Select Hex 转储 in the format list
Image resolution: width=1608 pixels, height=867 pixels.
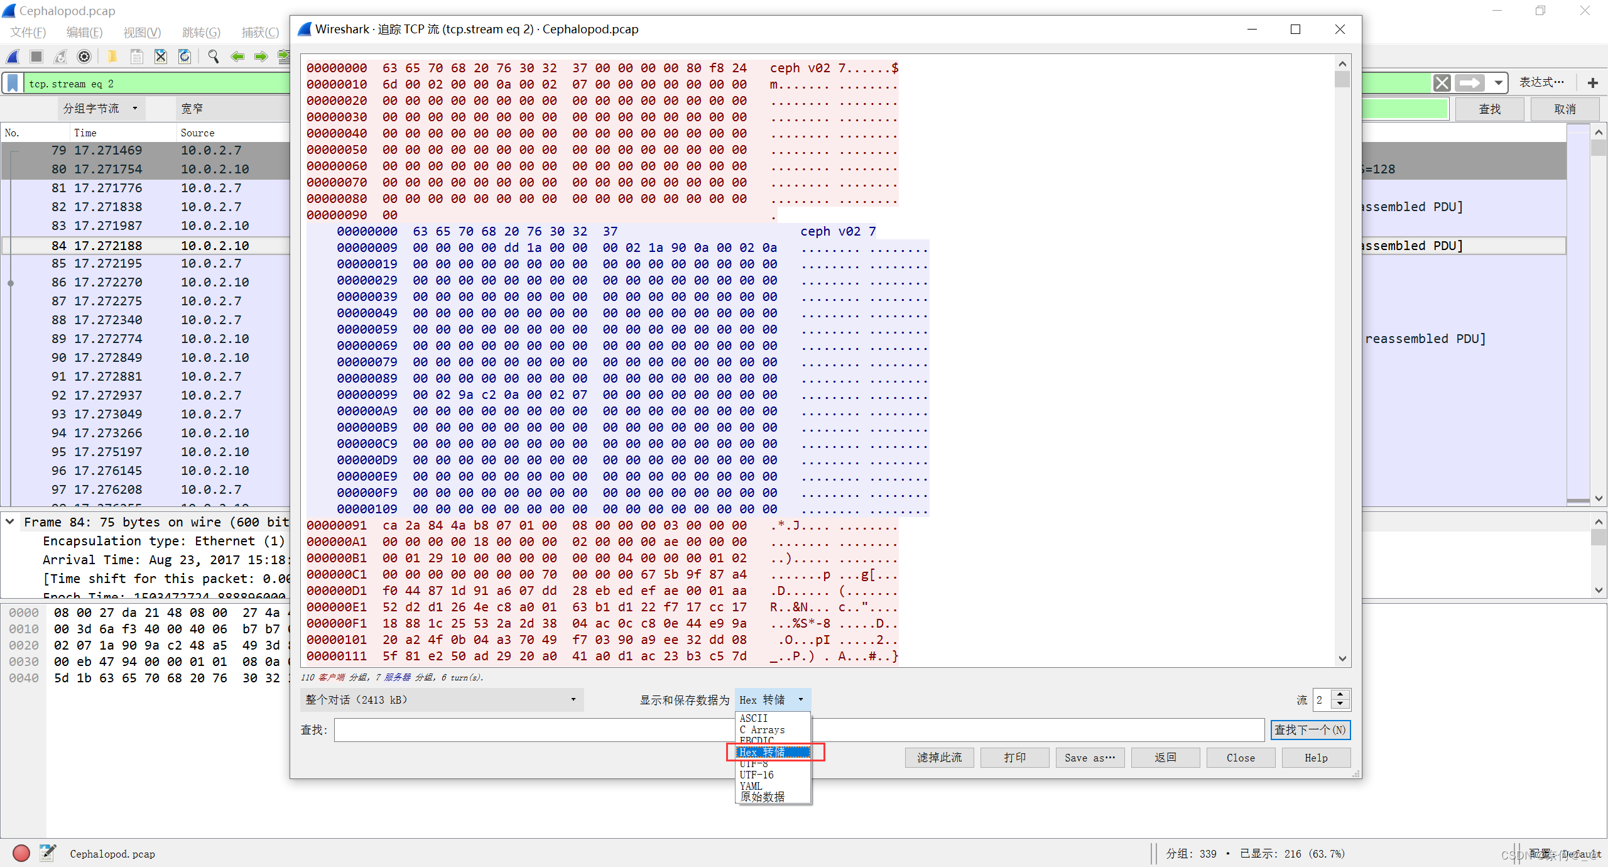[773, 752]
